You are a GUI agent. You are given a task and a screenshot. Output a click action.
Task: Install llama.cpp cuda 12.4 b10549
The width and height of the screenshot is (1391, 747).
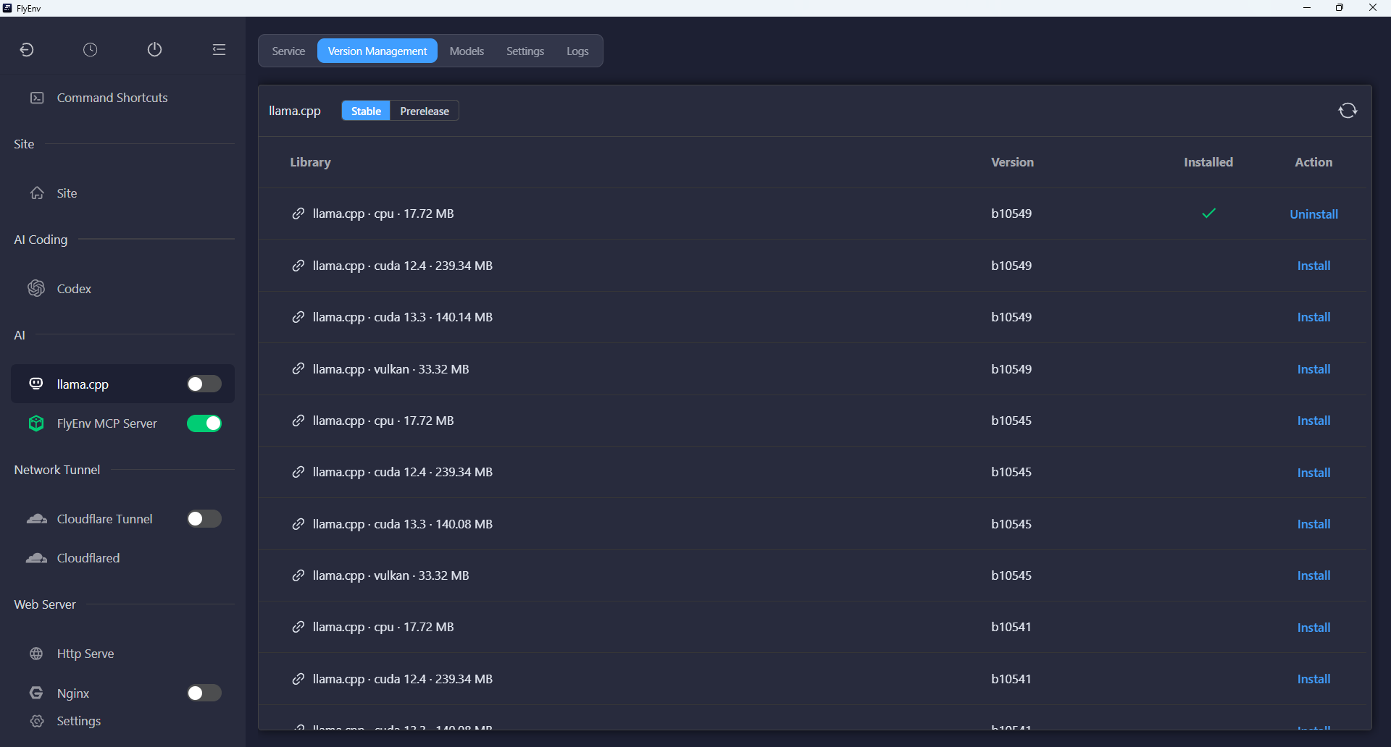coord(1313,266)
